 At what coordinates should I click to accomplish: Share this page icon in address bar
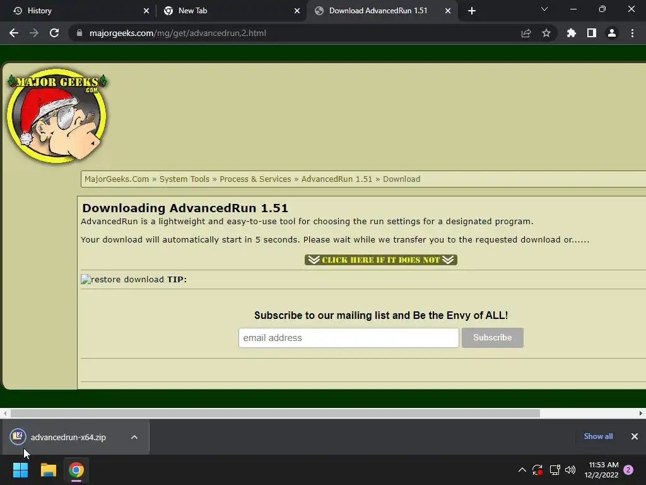pos(526,33)
